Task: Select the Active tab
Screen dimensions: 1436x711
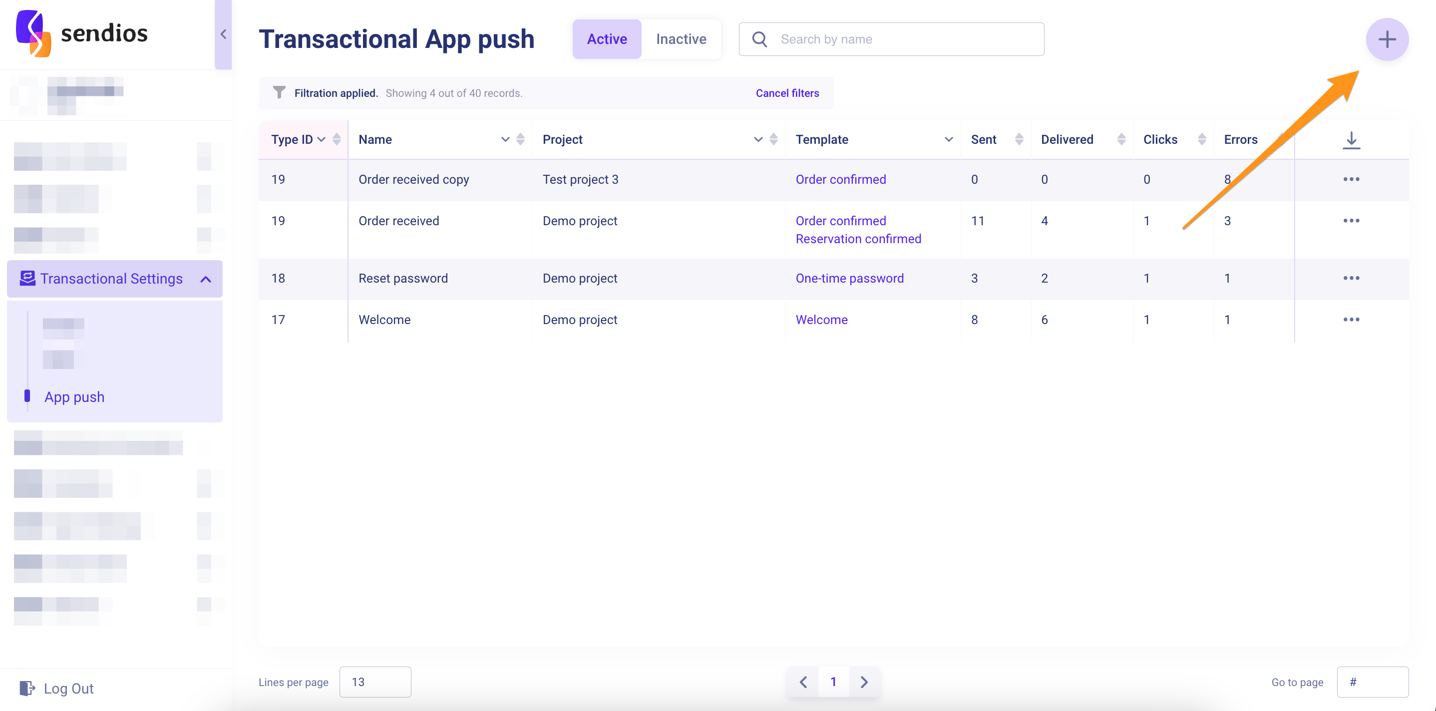Action: (x=607, y=39)
